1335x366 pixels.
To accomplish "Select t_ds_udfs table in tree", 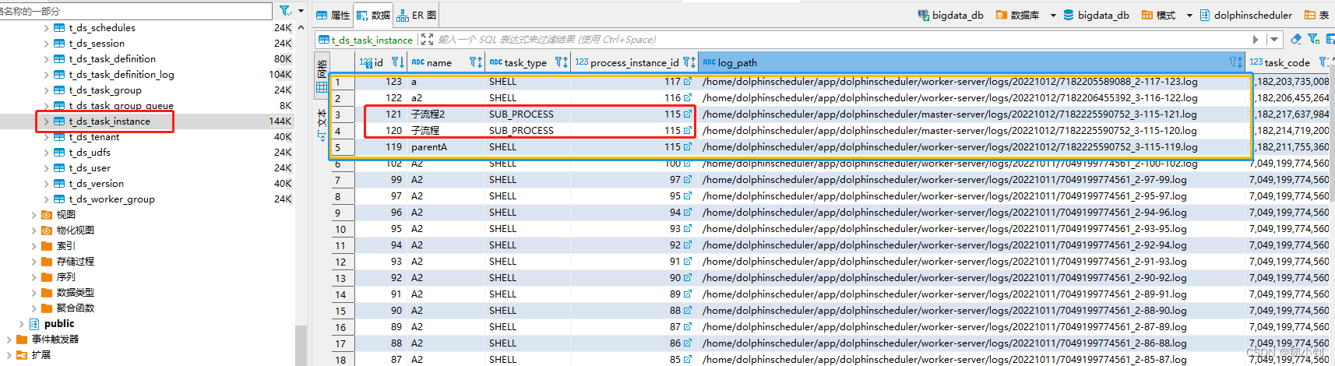I will point(90,153).
